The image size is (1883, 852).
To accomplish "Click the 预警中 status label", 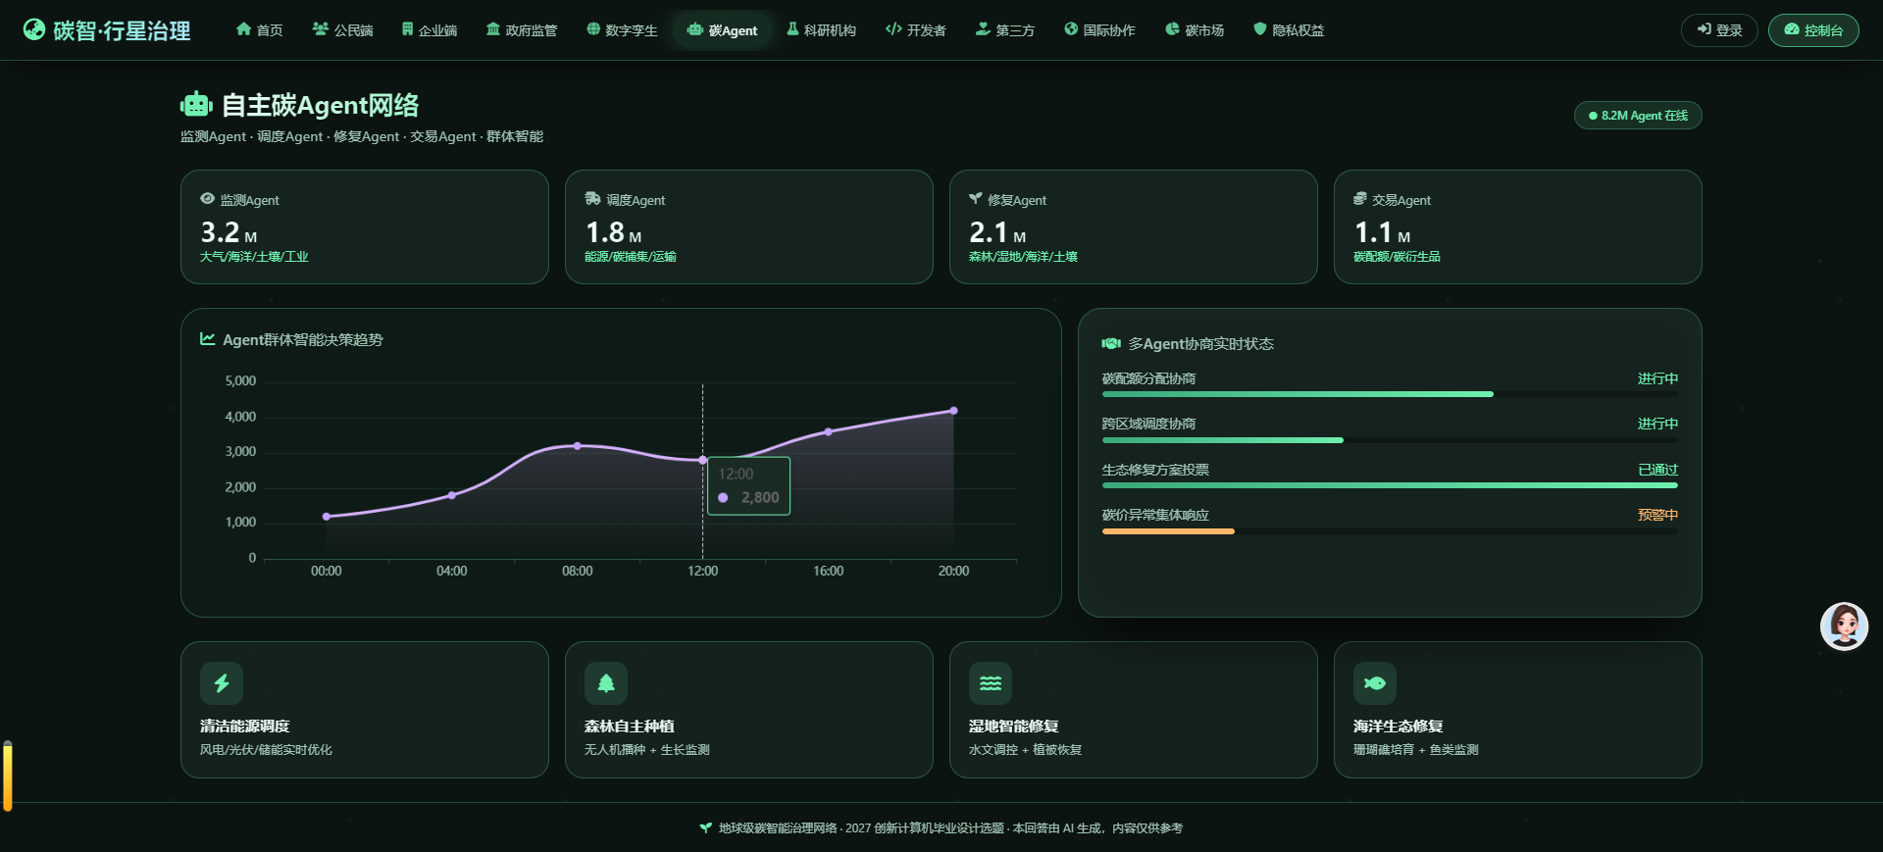I will [x=1657, y=515].
